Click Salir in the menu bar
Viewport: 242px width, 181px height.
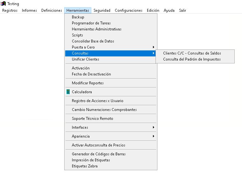tap(183, 10)
